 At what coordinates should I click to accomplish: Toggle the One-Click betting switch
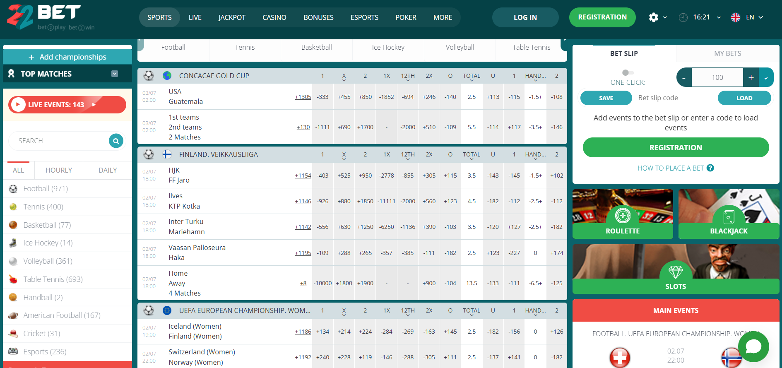click(x=628, y=72)
